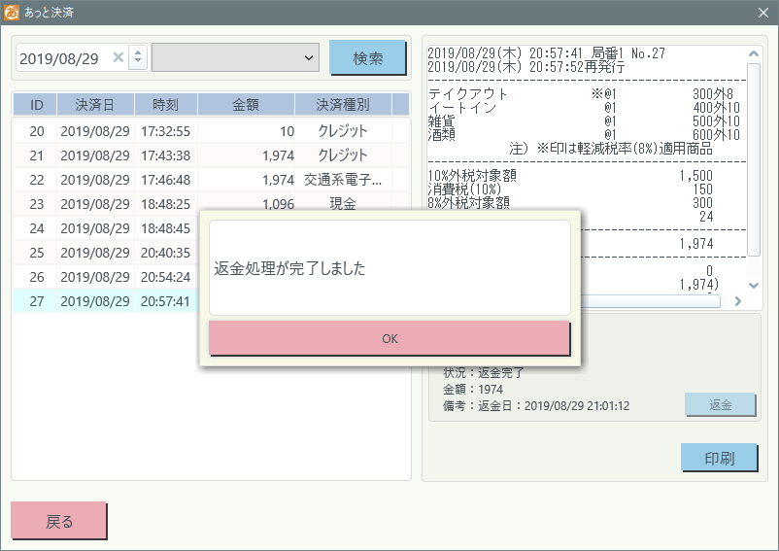Image resolution: width=779 pixels, height=551 pixels.
Task: Click OK on the refund completed dialog
Action: click(389, 338)
